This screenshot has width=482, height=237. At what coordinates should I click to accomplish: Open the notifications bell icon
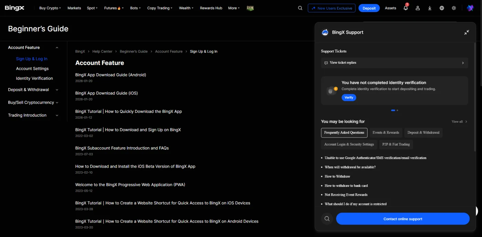click(x=406, y=8)
